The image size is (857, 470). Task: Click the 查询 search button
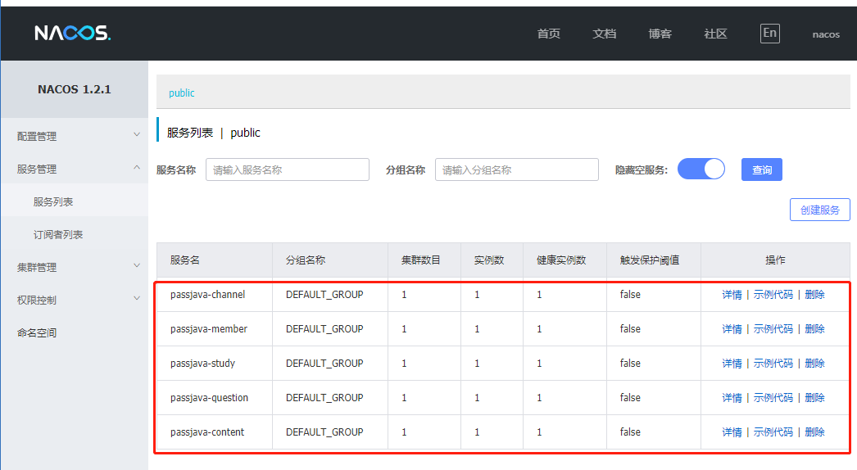coord(762,169)
